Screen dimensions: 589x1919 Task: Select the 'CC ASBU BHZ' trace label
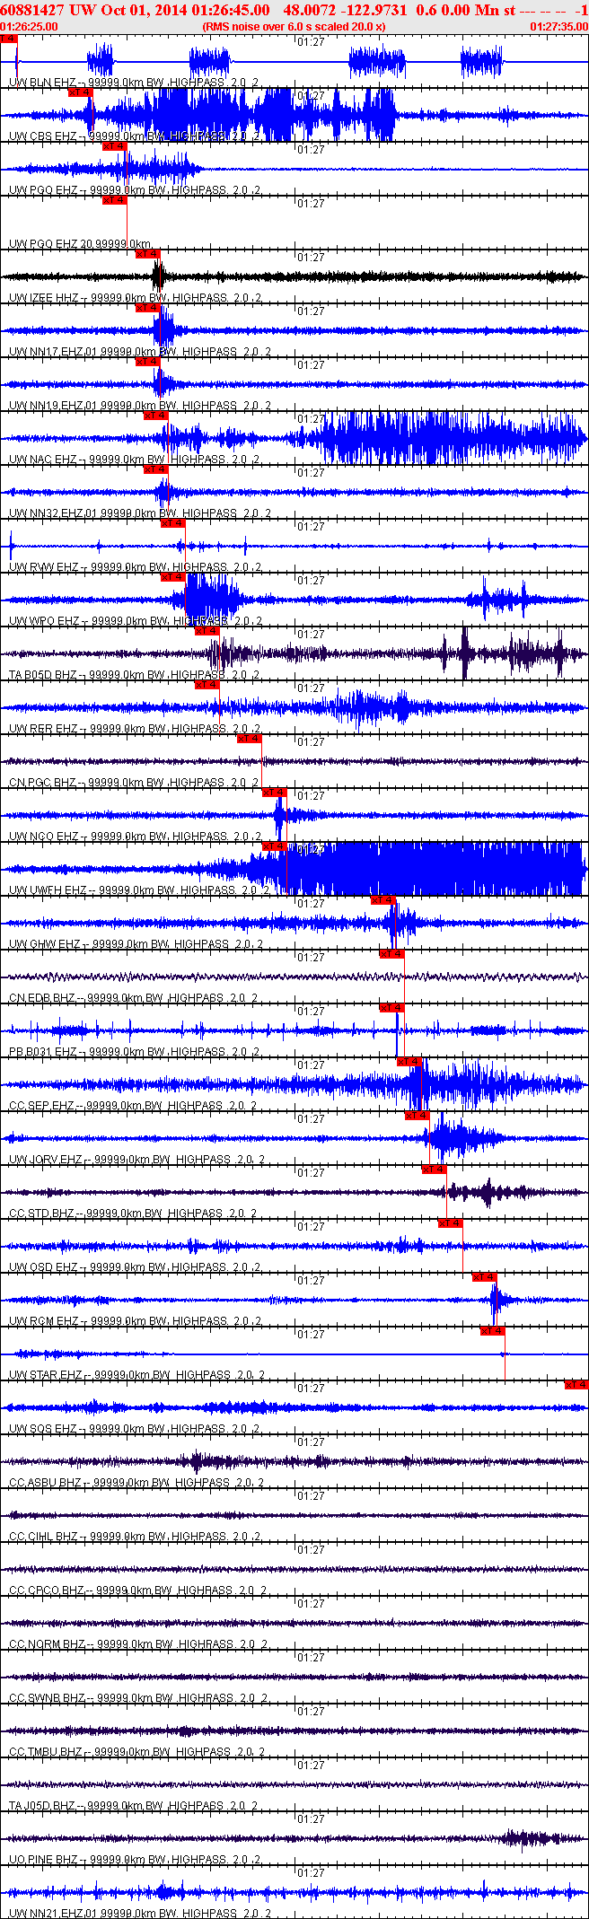45,1483
